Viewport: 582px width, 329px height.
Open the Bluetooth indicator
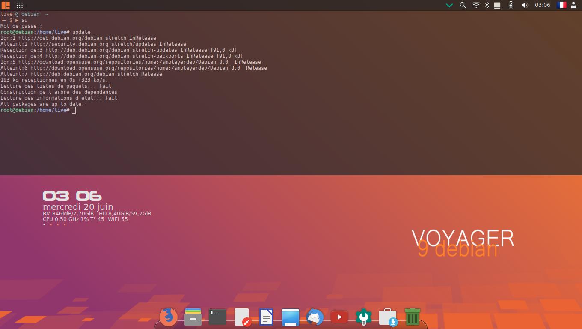point(487,5)
